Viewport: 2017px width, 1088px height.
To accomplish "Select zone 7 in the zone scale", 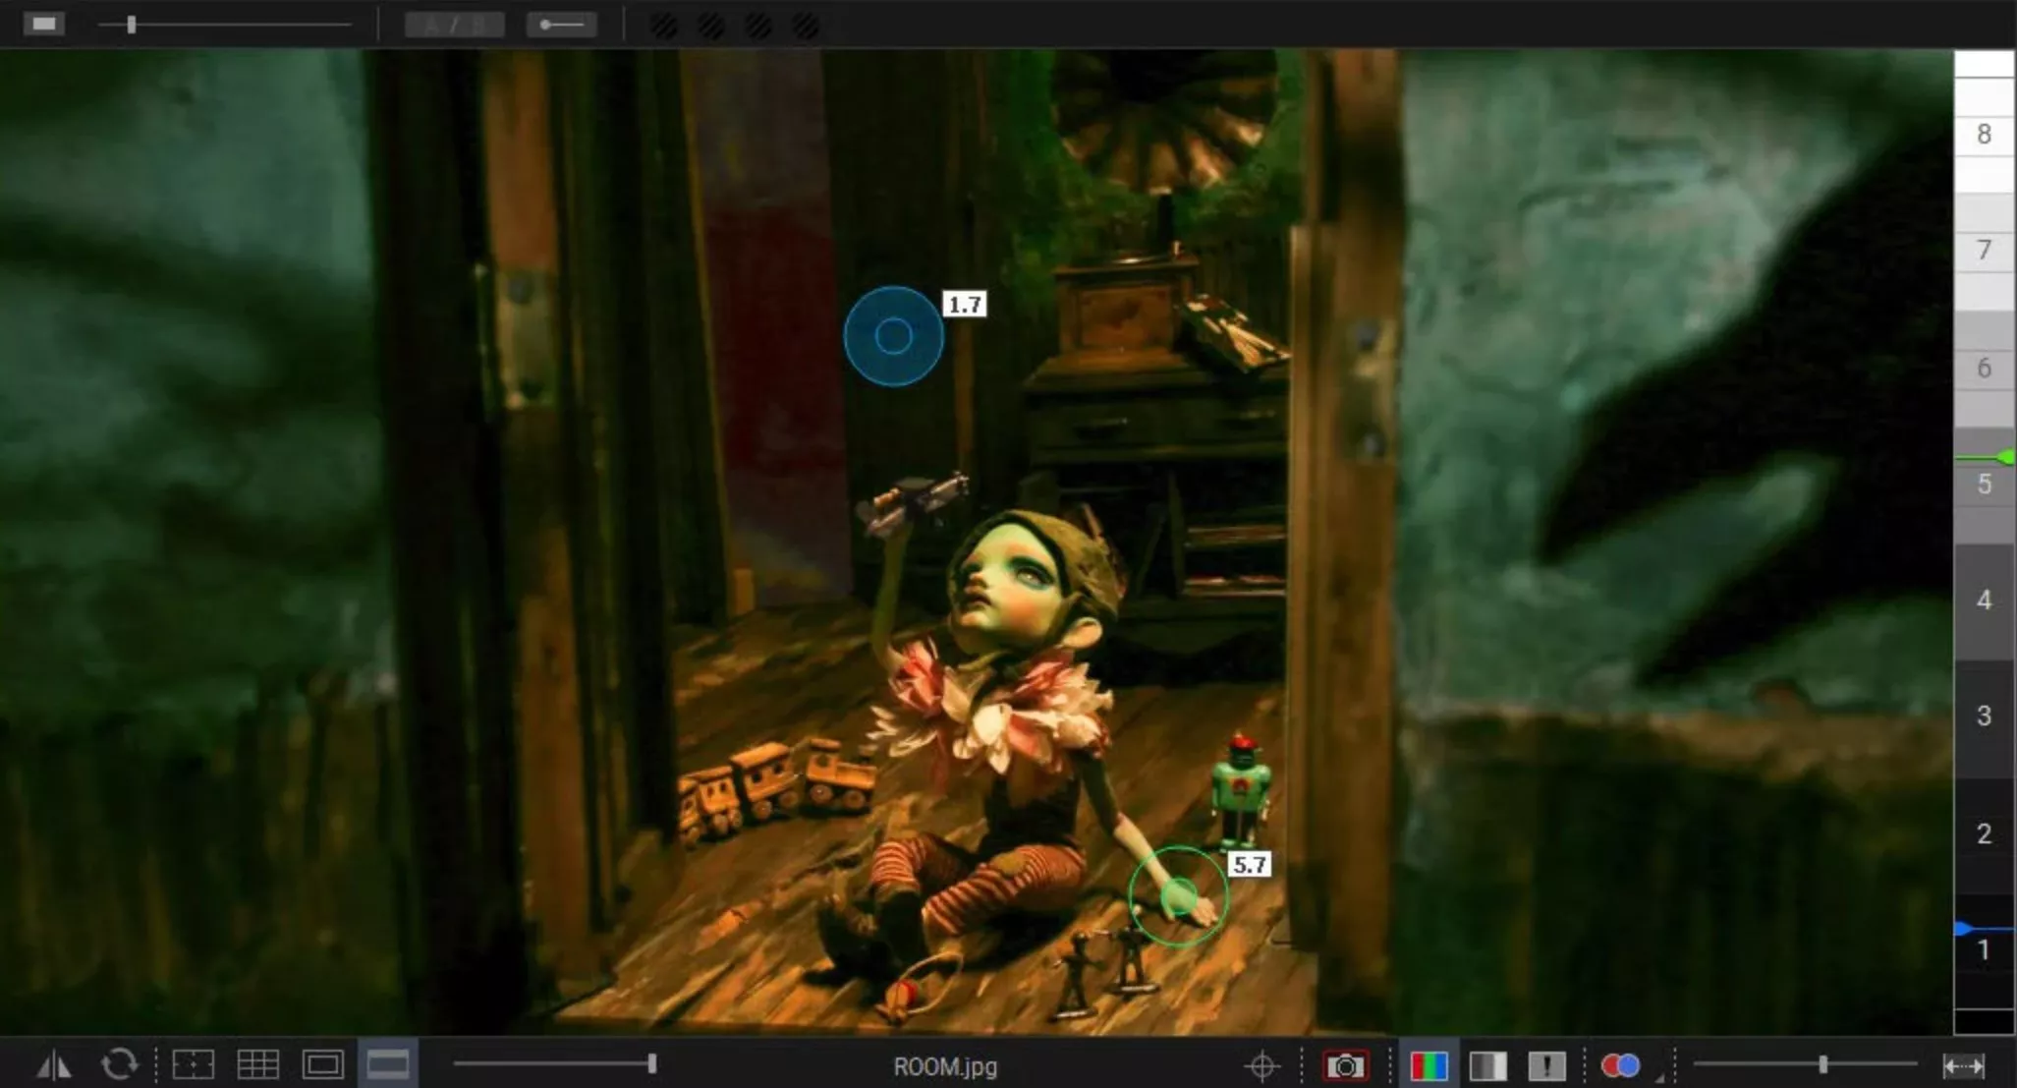I will coord(1984,251).
